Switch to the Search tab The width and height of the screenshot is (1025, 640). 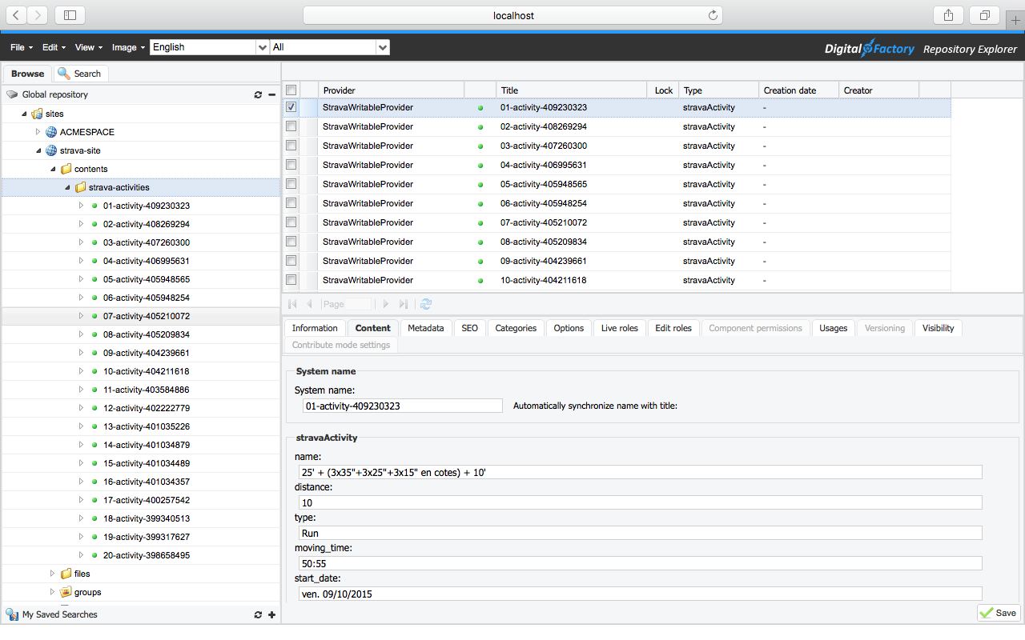pyautogui.click(x=81, y=74)
